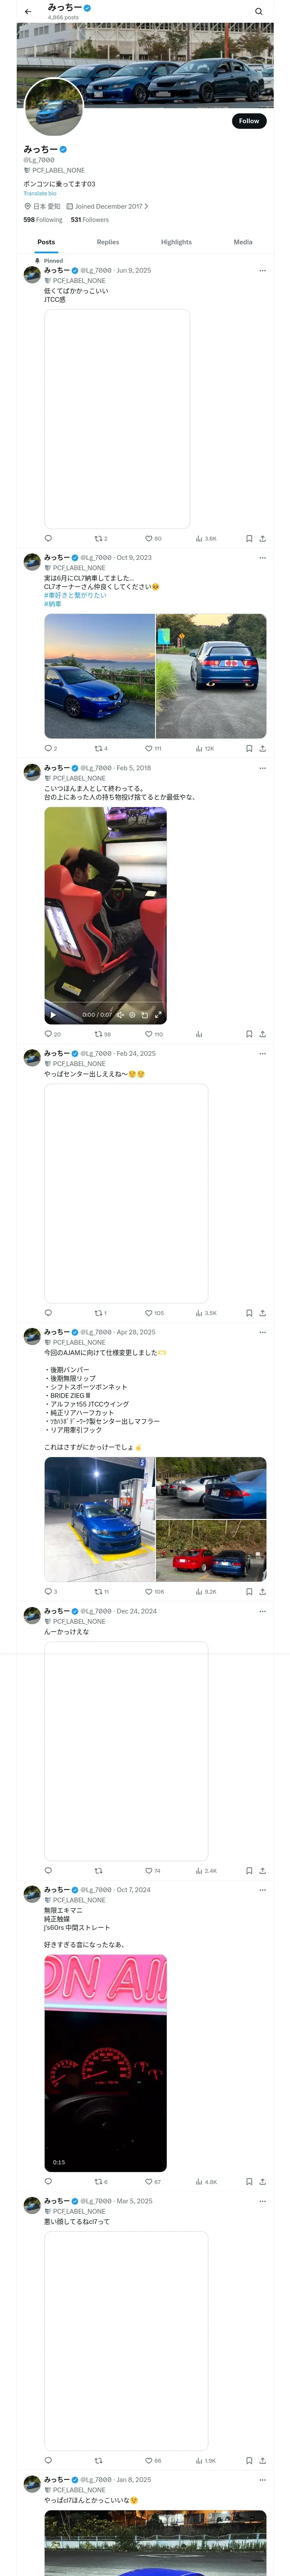Screen dimensions: 290x2576
Task: Click the Translate bio link
Action: coord(40,194)
